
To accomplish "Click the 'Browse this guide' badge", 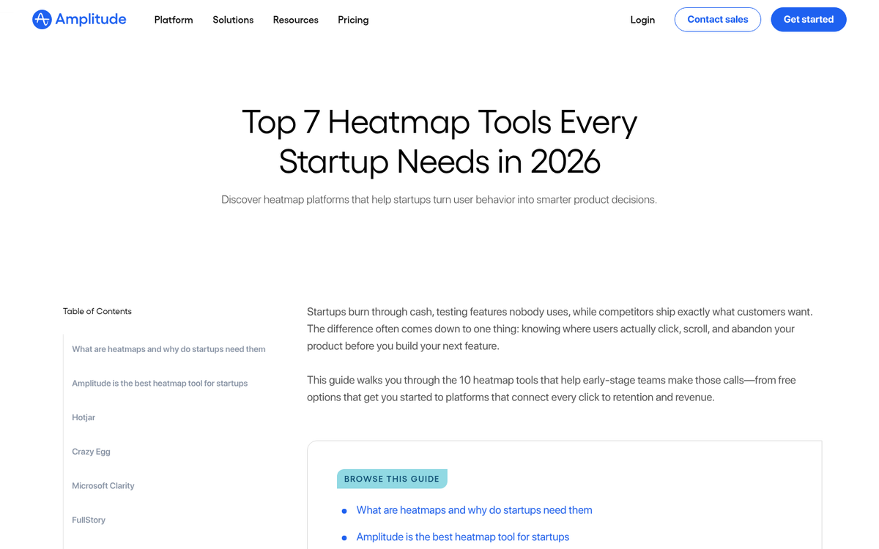I will click(x=392, y=478).
